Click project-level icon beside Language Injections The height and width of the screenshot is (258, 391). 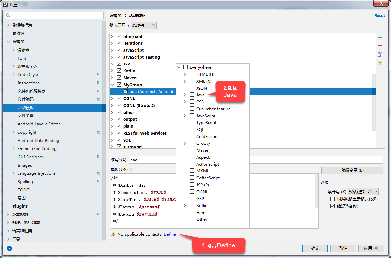(99, 173)
